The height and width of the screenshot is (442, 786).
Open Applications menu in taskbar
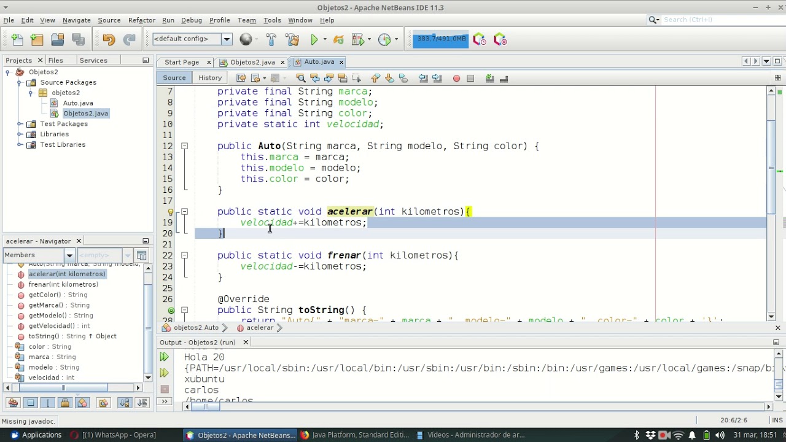point(36,435)
